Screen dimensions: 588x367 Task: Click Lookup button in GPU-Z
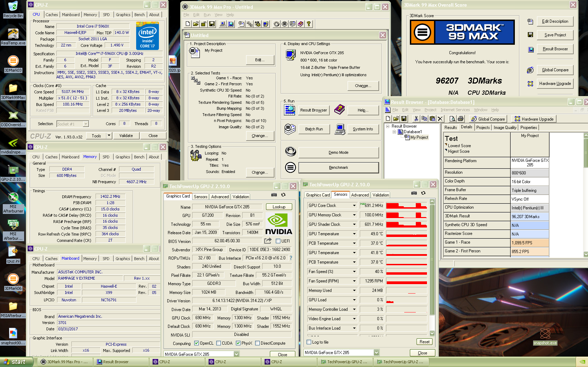[279, 207]
